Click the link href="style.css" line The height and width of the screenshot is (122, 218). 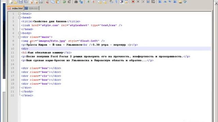click(72, 25)
